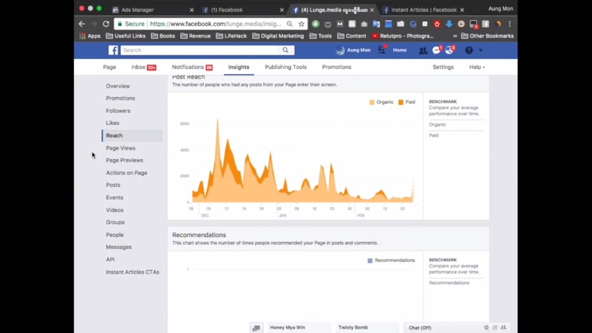This screenshot has height=333, width=592.
Task: Click the Google Translate extension icon
Action: click(x=376, y=24)
